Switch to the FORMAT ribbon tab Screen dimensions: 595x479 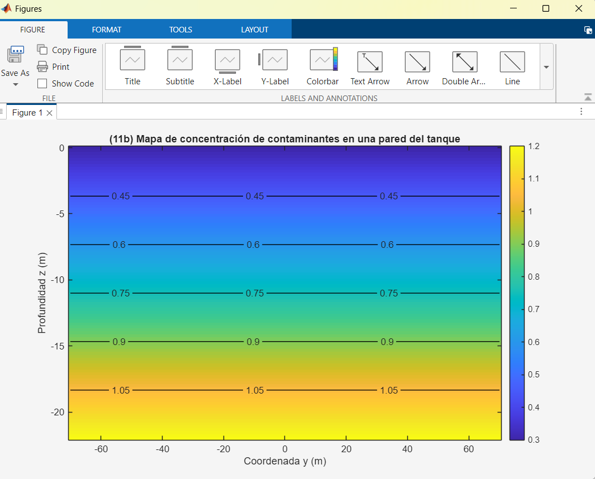(x=106, y=30)
